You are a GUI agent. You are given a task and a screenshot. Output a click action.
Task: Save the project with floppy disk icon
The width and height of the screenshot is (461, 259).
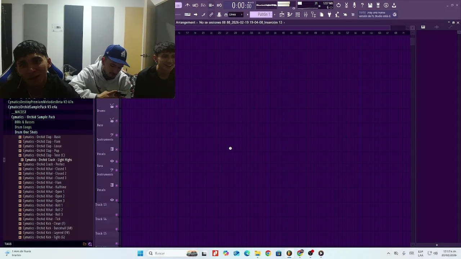coord(370,5)
